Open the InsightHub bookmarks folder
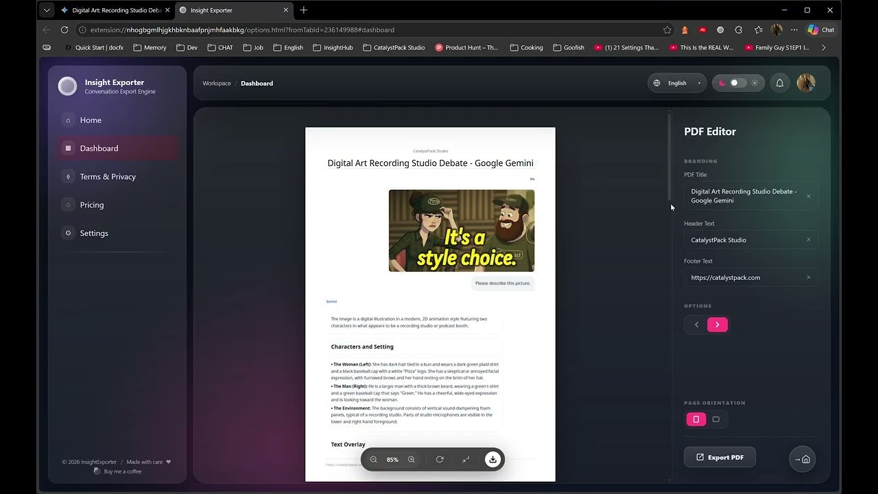 [333, 47]
